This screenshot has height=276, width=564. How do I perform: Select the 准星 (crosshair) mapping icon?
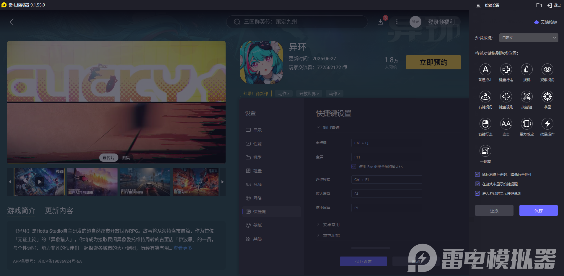coord(547,97)
